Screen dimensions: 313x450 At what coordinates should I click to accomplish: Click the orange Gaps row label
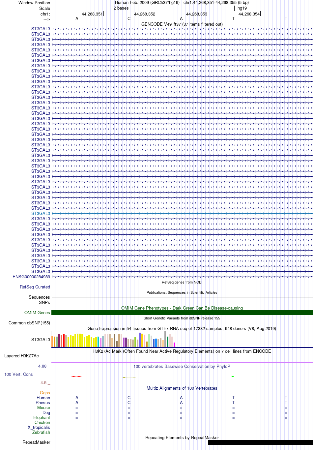coord(45,393)
